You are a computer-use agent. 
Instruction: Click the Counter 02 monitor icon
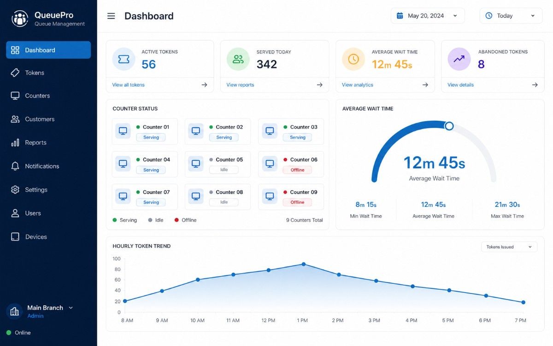point(196,131)
